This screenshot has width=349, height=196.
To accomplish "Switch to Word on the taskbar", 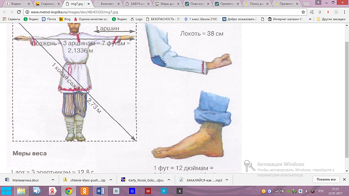I will 100,191.
